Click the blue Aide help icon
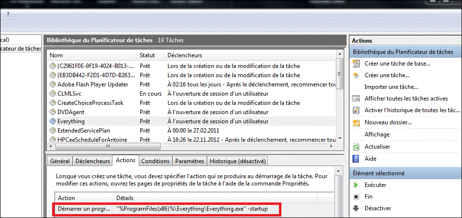The height and width of the screenshot is (218, 462). 356,159
